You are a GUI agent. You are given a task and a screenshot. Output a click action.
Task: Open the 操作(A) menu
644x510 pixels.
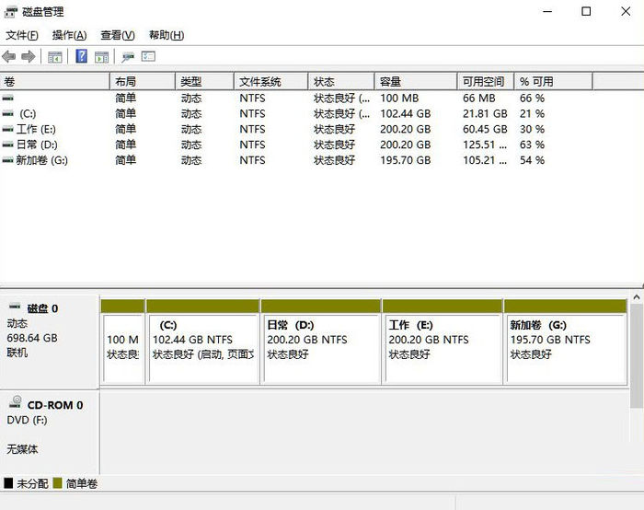69,35
